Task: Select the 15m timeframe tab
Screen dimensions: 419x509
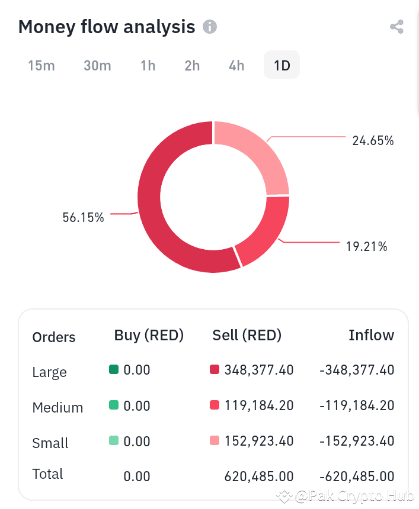Action: coord(41,66)
